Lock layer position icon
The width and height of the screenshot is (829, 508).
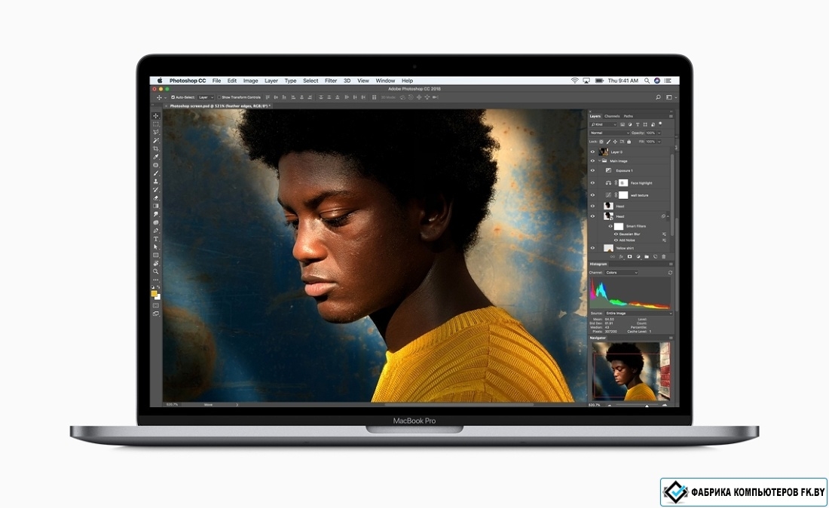coord(615,142)
